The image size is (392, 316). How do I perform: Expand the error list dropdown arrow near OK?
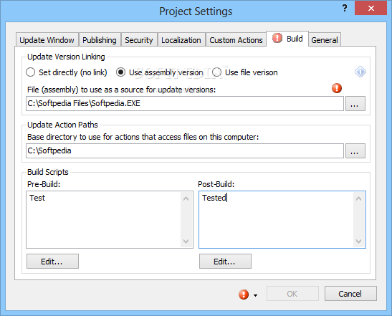coord(255,295)
